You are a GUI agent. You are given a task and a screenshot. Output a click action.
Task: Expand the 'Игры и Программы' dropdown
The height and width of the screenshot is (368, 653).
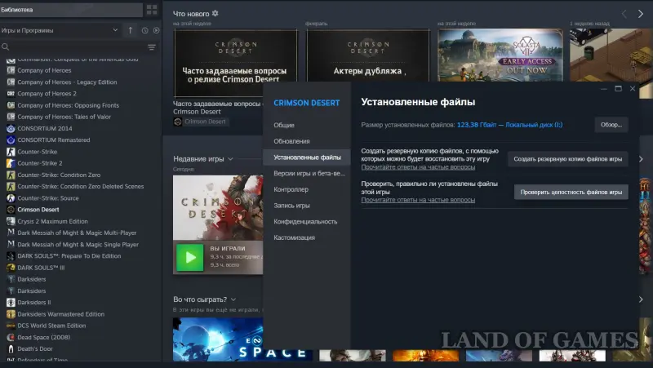click(x=114, y=30)
